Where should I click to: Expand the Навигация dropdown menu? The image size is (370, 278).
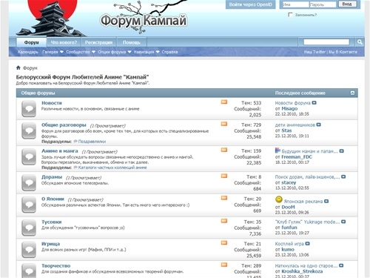pos(158,52)
